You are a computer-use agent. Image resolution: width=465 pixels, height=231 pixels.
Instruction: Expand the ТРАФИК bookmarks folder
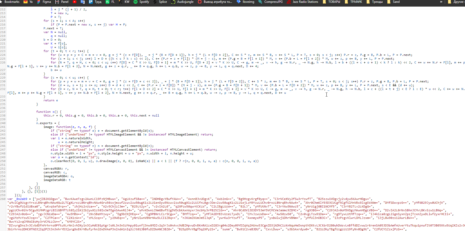pos(353,2)
